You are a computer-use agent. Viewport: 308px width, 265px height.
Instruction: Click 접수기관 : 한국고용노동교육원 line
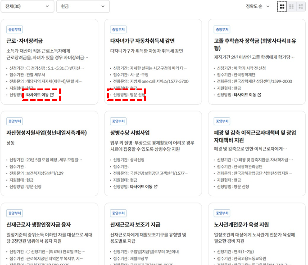pos(241,259)
